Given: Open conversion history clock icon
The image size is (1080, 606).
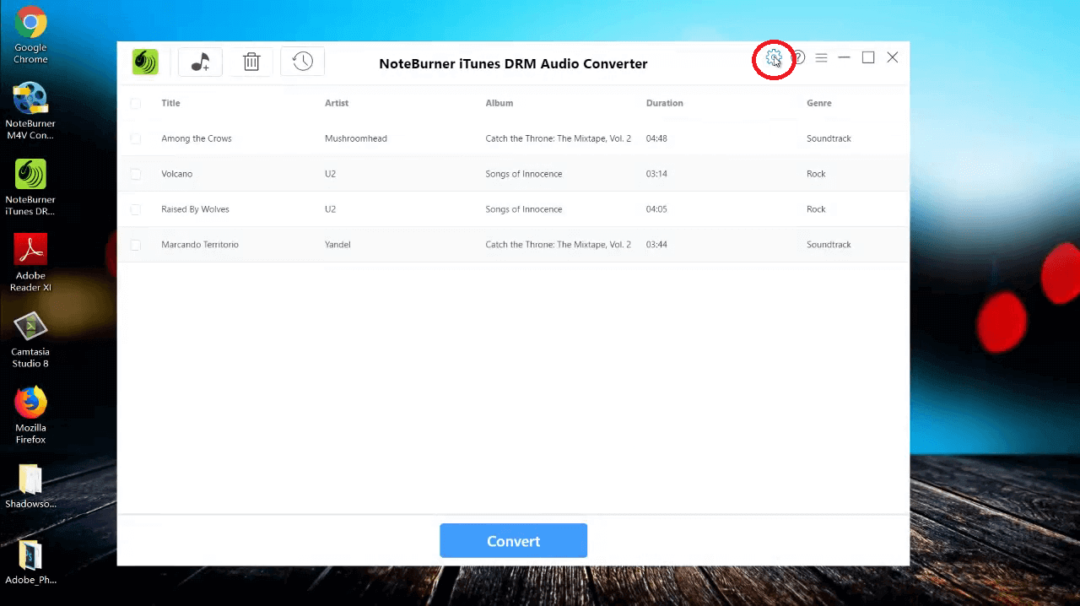Looking at the screenshot, I should [x=302, y=62].
